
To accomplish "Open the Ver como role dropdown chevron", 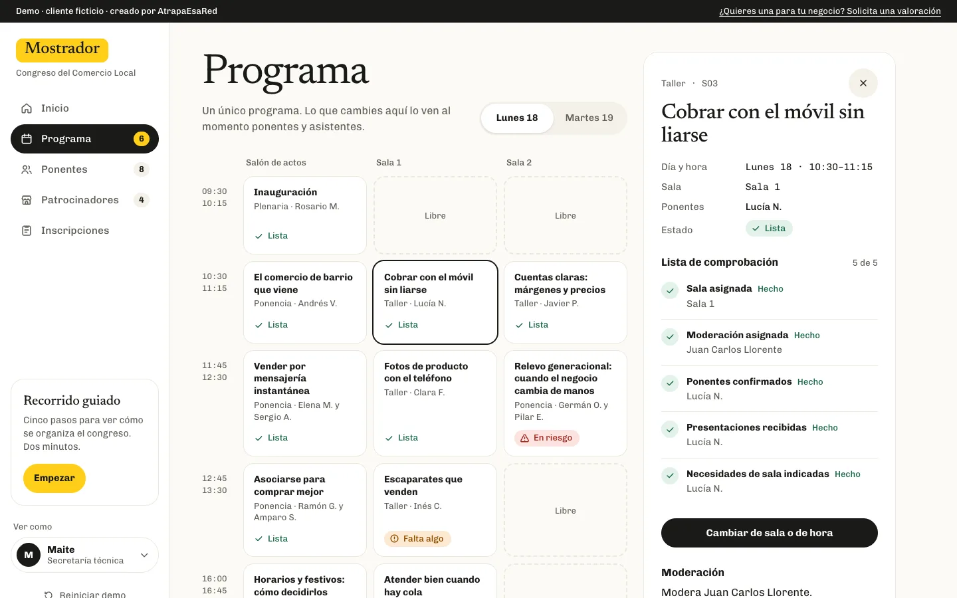I will point(144,555).
